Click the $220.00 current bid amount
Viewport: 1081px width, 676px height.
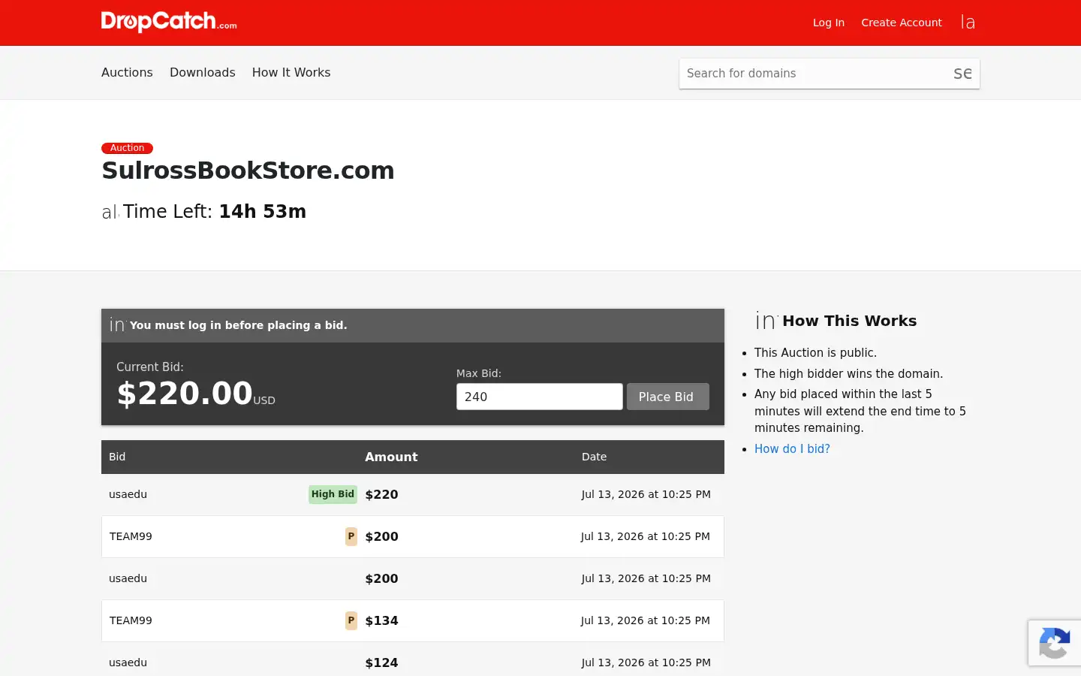(x=185, y=394)
